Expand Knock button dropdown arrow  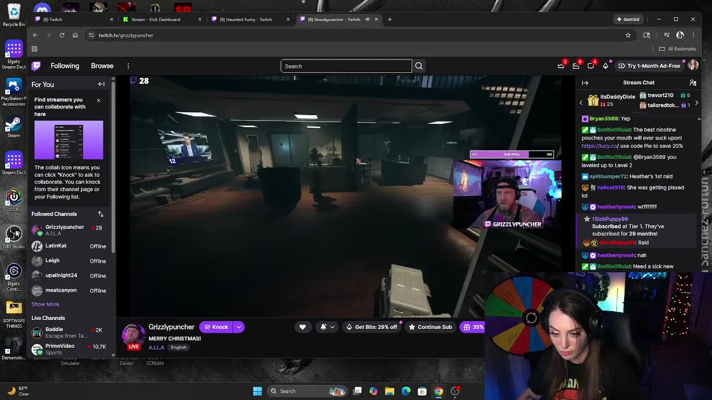tap(239, 327)
